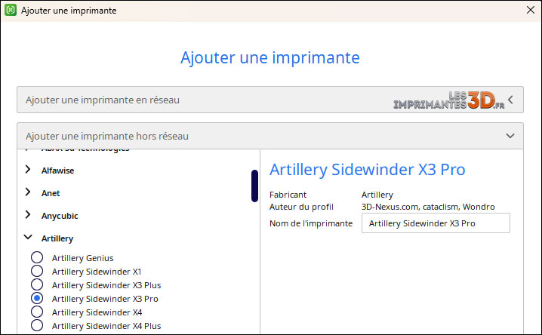Viewport: 542px width, 335px height.
Task: Collapse the Artillery manufacturer group
Action: tap(28, 237)
